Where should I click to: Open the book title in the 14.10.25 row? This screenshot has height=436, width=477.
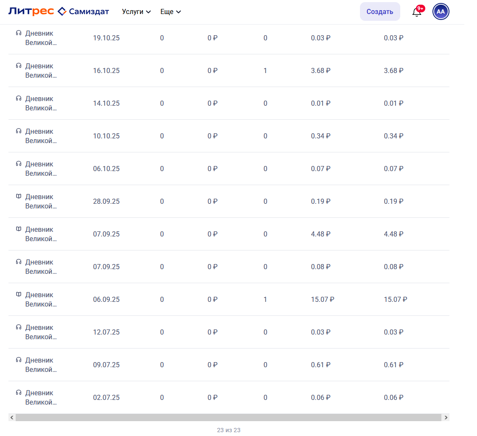tap(41, 103)
